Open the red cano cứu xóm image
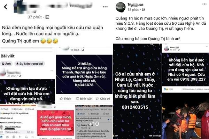Image resolution: width=209 pixels, height=139 pixels. (x=55, y=123)
